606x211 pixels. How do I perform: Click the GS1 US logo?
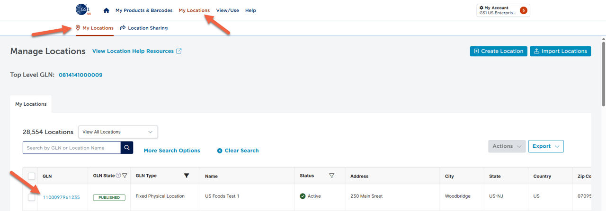click(83, 9)
